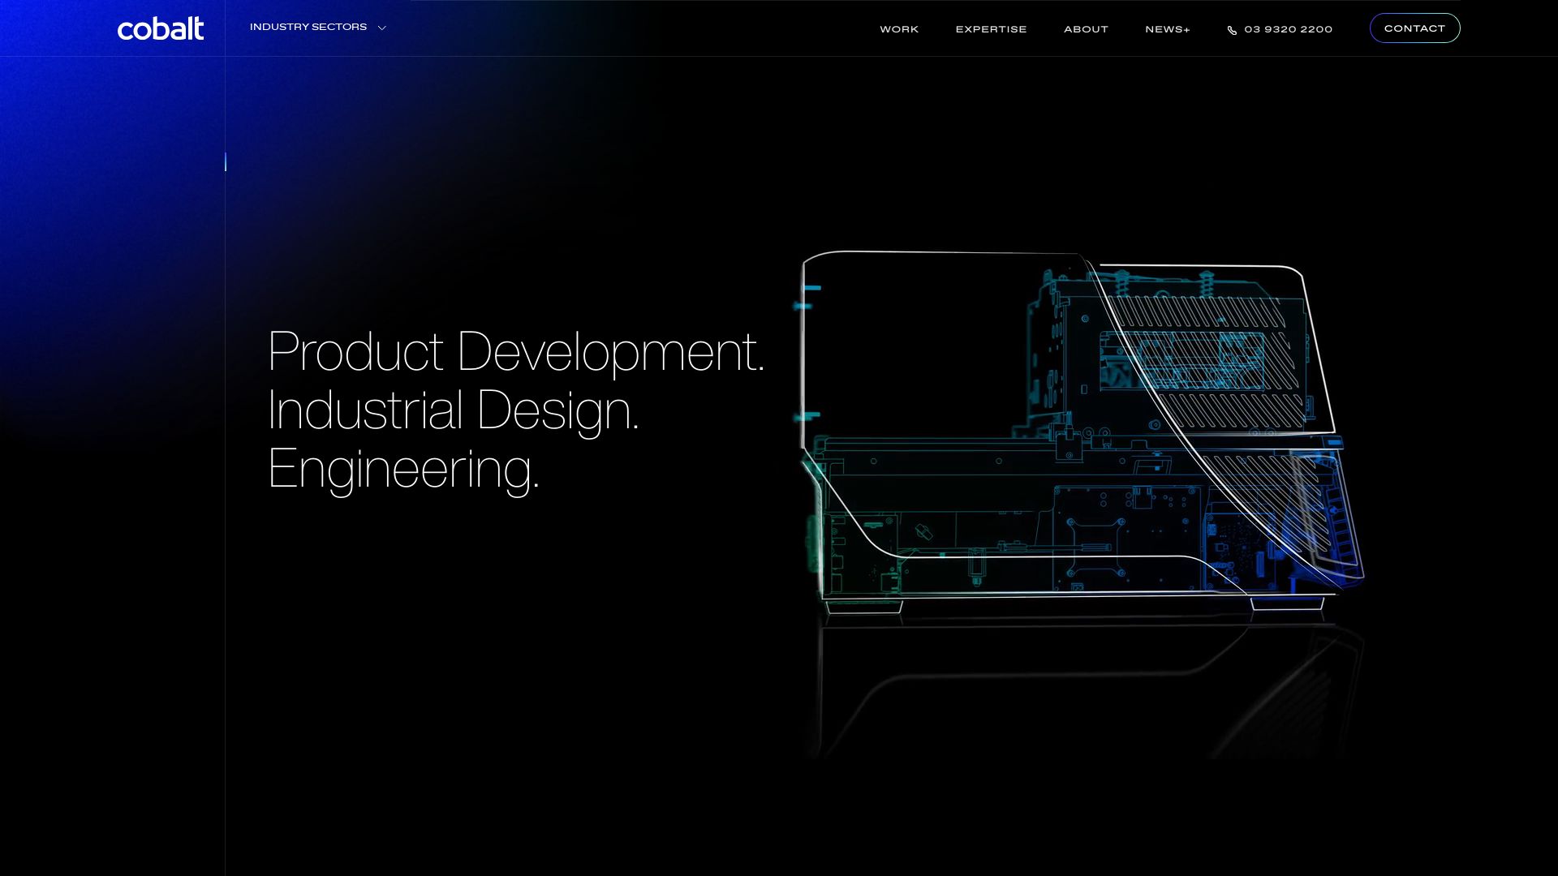Click the small blue scroll marker on left line
1558x876 pixels.
click(x=226, y=162)
